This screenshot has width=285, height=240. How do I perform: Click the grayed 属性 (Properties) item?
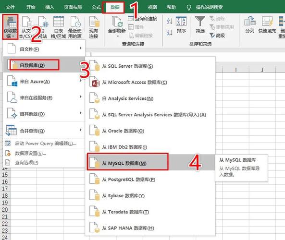point(136,27)
